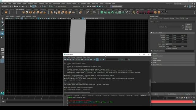This screenshot has height=110, width=196.
Task: Open the user account dropdown in status line
Action: (x=116, y=6)
